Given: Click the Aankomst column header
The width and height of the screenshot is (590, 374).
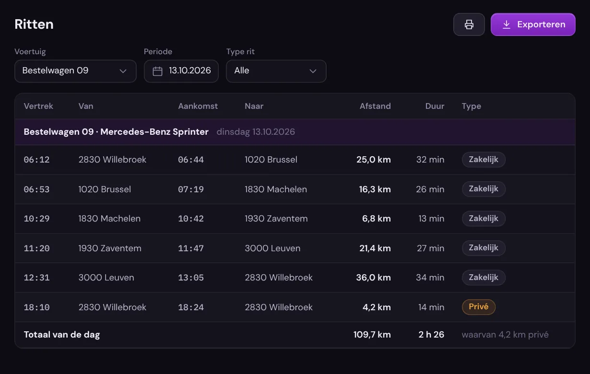Looking at the screenshot, I should [198, 106].
